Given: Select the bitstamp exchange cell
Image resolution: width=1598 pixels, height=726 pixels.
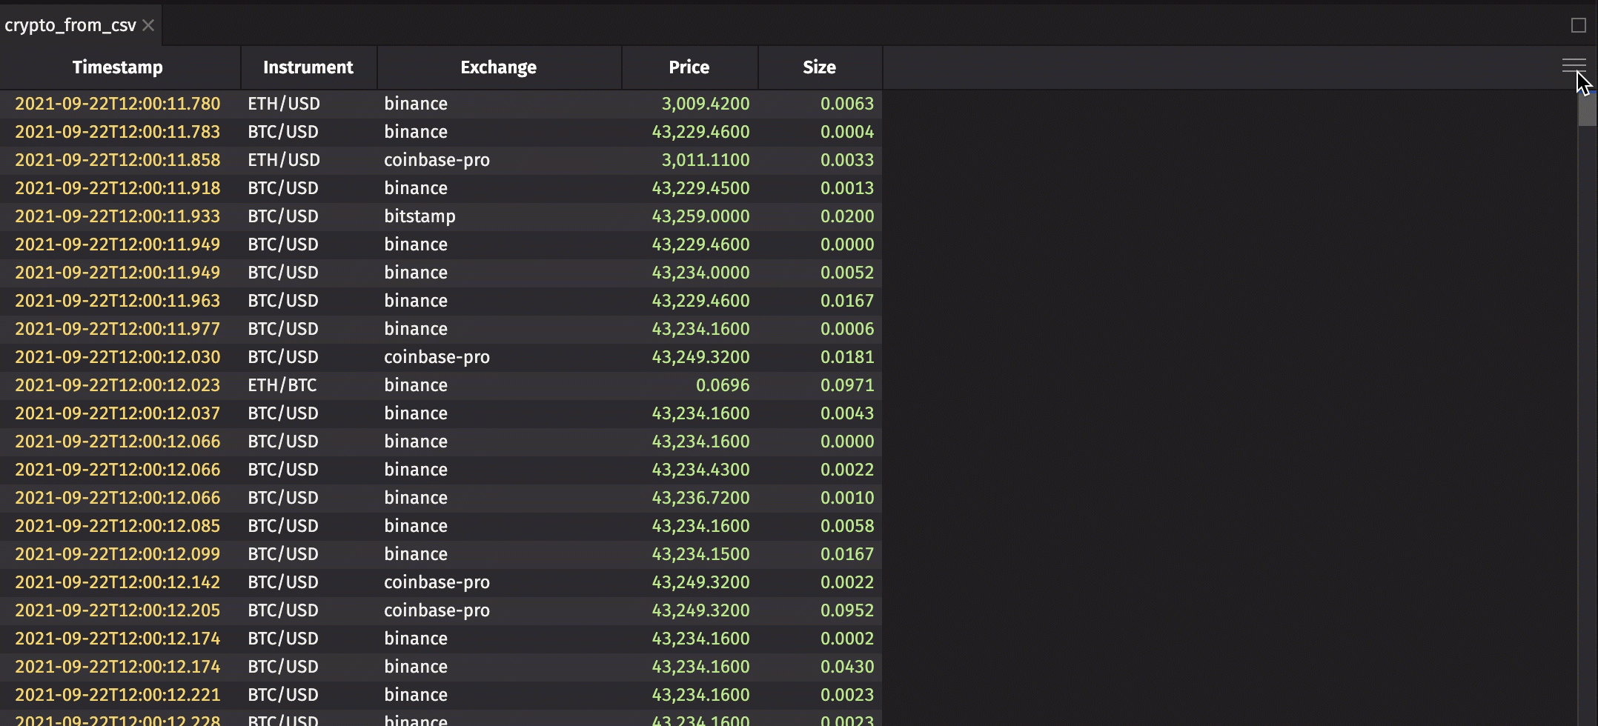Looking at the screenshot, I should [420, 216].
